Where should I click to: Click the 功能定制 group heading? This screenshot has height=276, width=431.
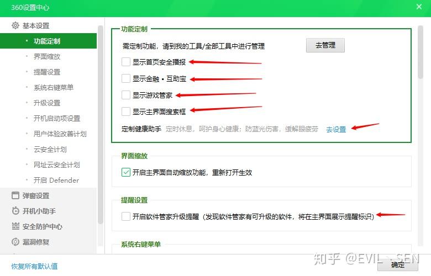[134, 29]
